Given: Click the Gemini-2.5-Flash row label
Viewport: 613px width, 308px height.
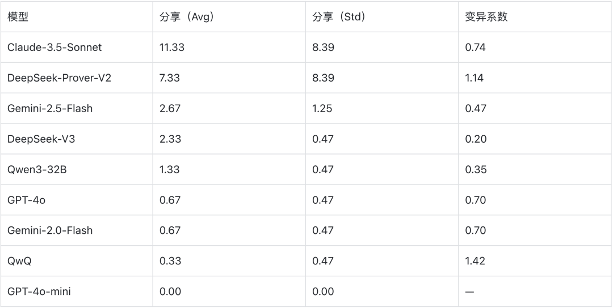Looking at the screenshot, I should (x=50, y=109).
